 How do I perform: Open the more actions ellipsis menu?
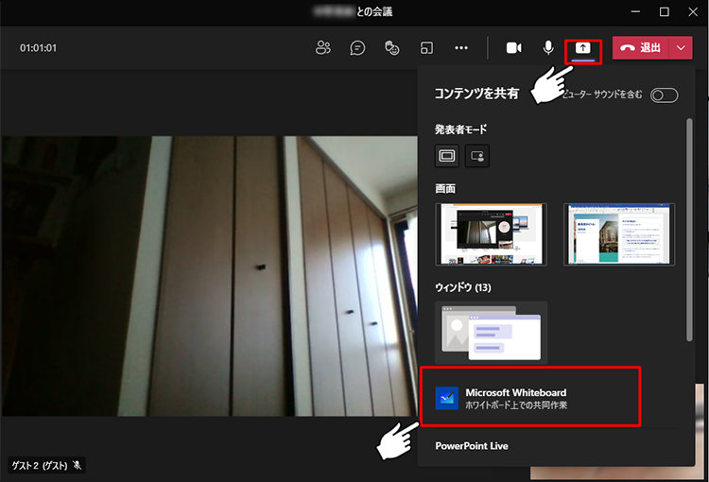click(461, 47)
